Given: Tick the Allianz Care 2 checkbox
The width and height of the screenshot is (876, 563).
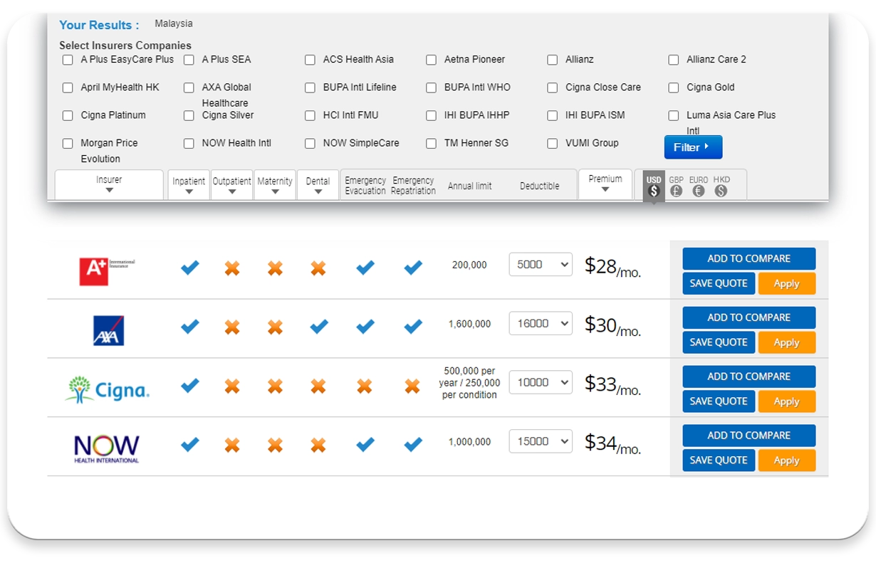Looking at the screenshot, I should tap(673, 60).
